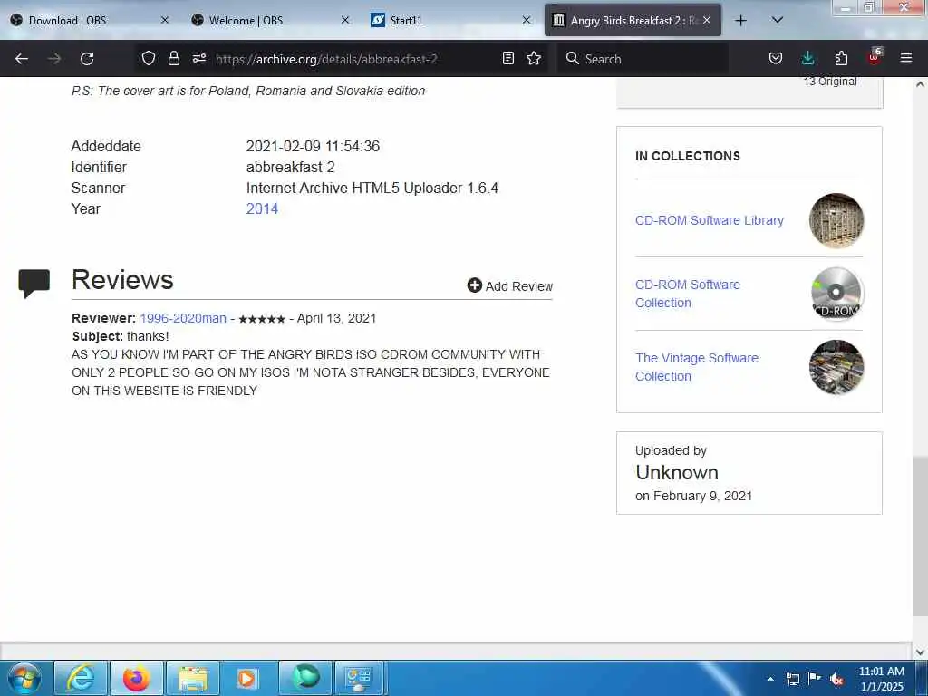
Task: Click the green bird taskbar icon
Action: [x=304, y=678]
